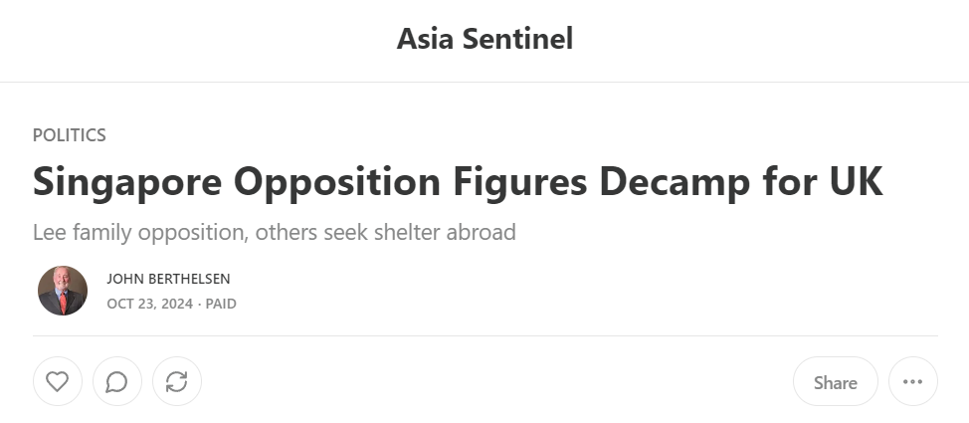This screenshot has height=423, width=969.
Task: Click the word Sentinel in the top title
Action: tap(518, 39)
